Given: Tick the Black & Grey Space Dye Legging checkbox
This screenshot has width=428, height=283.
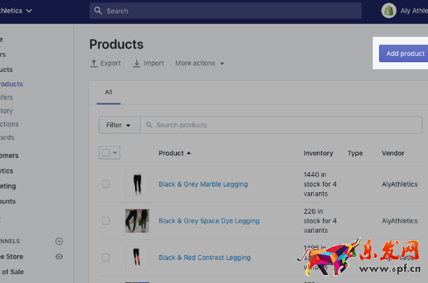Looking at the screenshot, I should (x=106, y=221).
